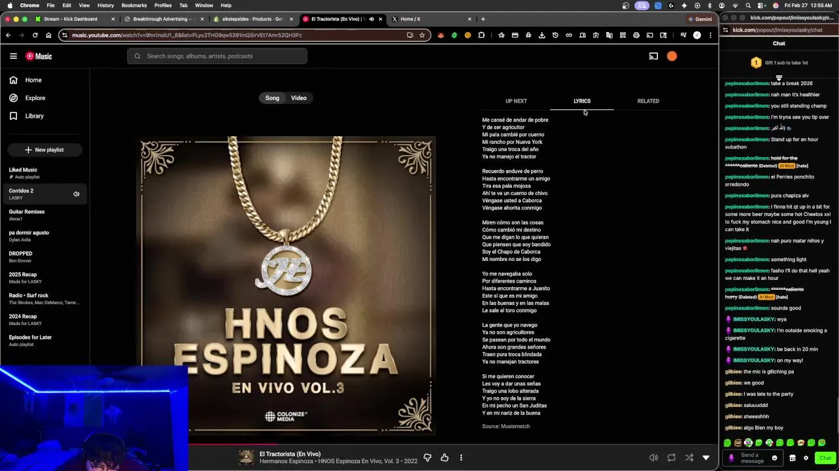Click the now-playing speaker icon on Corridos 2

click(x=76, y=194)
